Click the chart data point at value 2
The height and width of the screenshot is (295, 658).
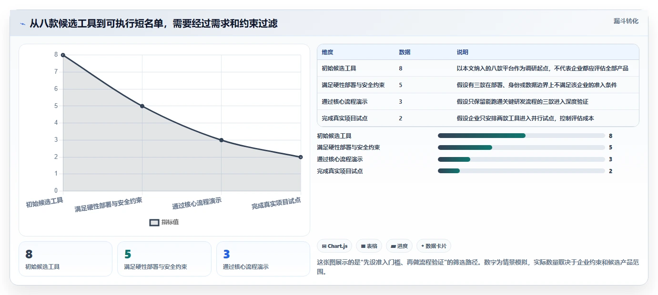(x=301, y=157)
